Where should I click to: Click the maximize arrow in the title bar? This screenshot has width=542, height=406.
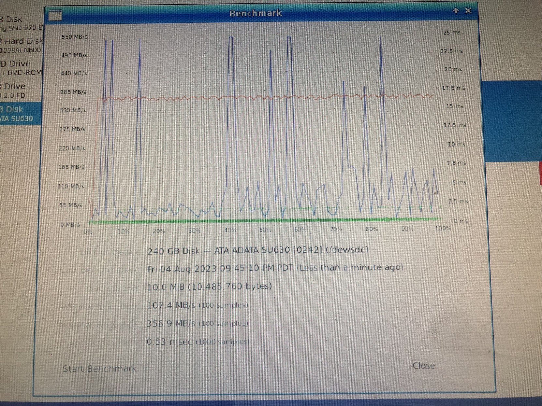tap(456, 11)
